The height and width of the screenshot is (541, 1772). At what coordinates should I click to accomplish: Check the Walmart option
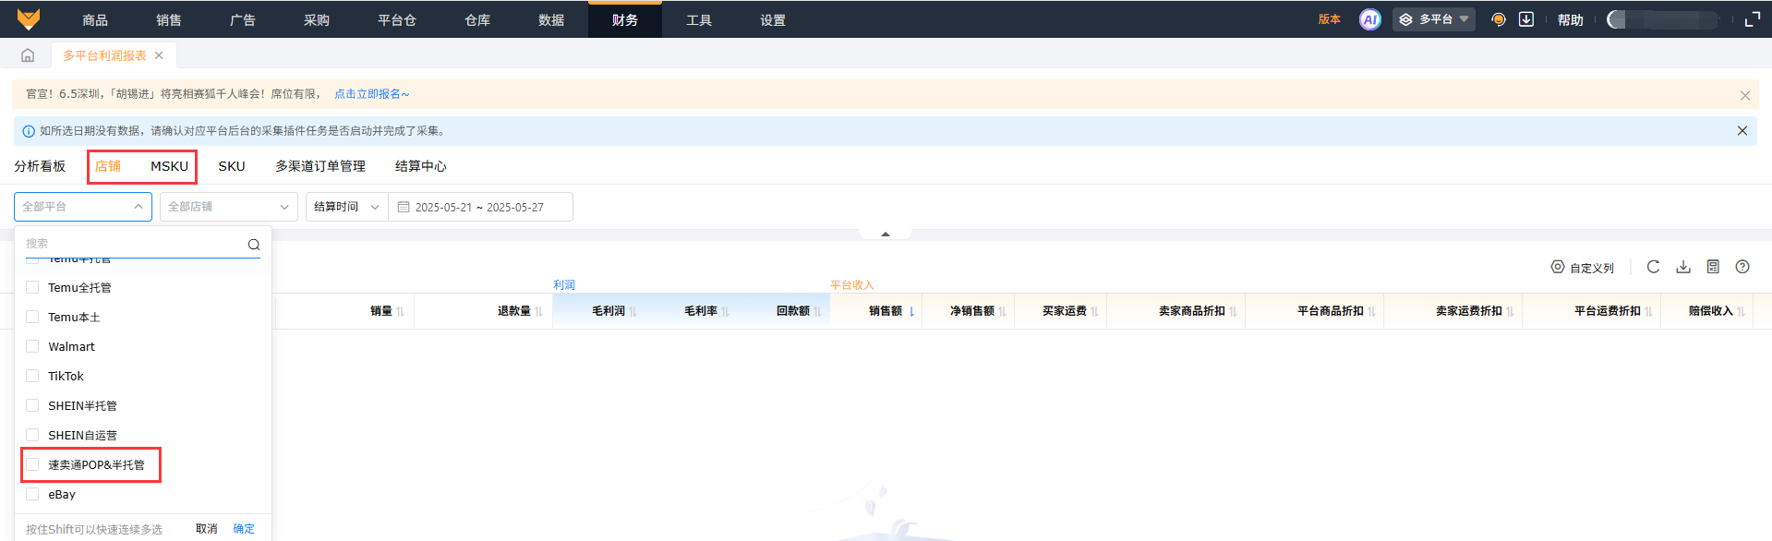tap(32, 346)
